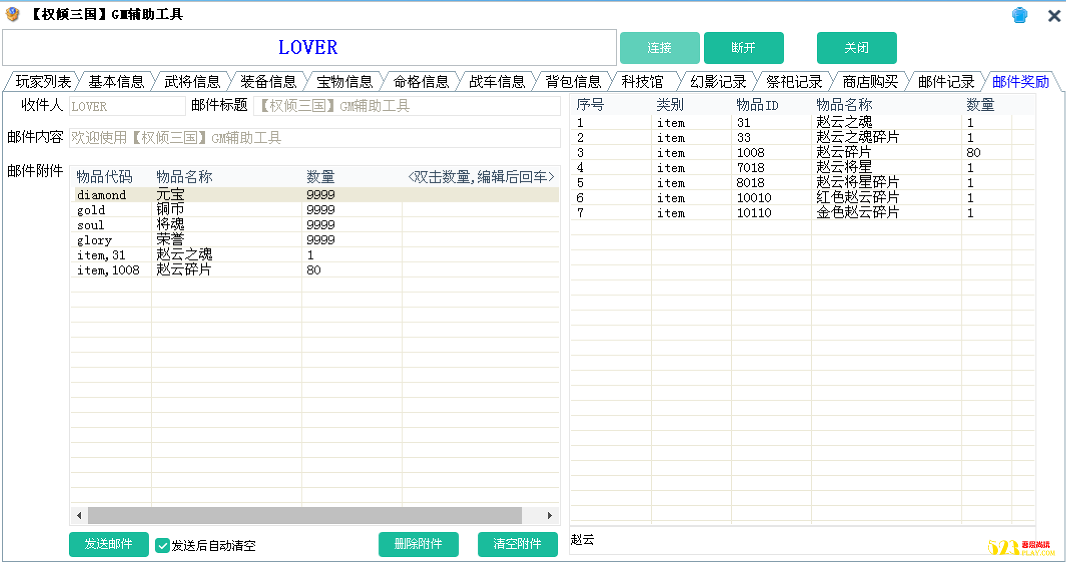The height and width of the screenshot is (564, 1066).
Task: Click the attachment list left scroll arrow
Action: (79, 515)
